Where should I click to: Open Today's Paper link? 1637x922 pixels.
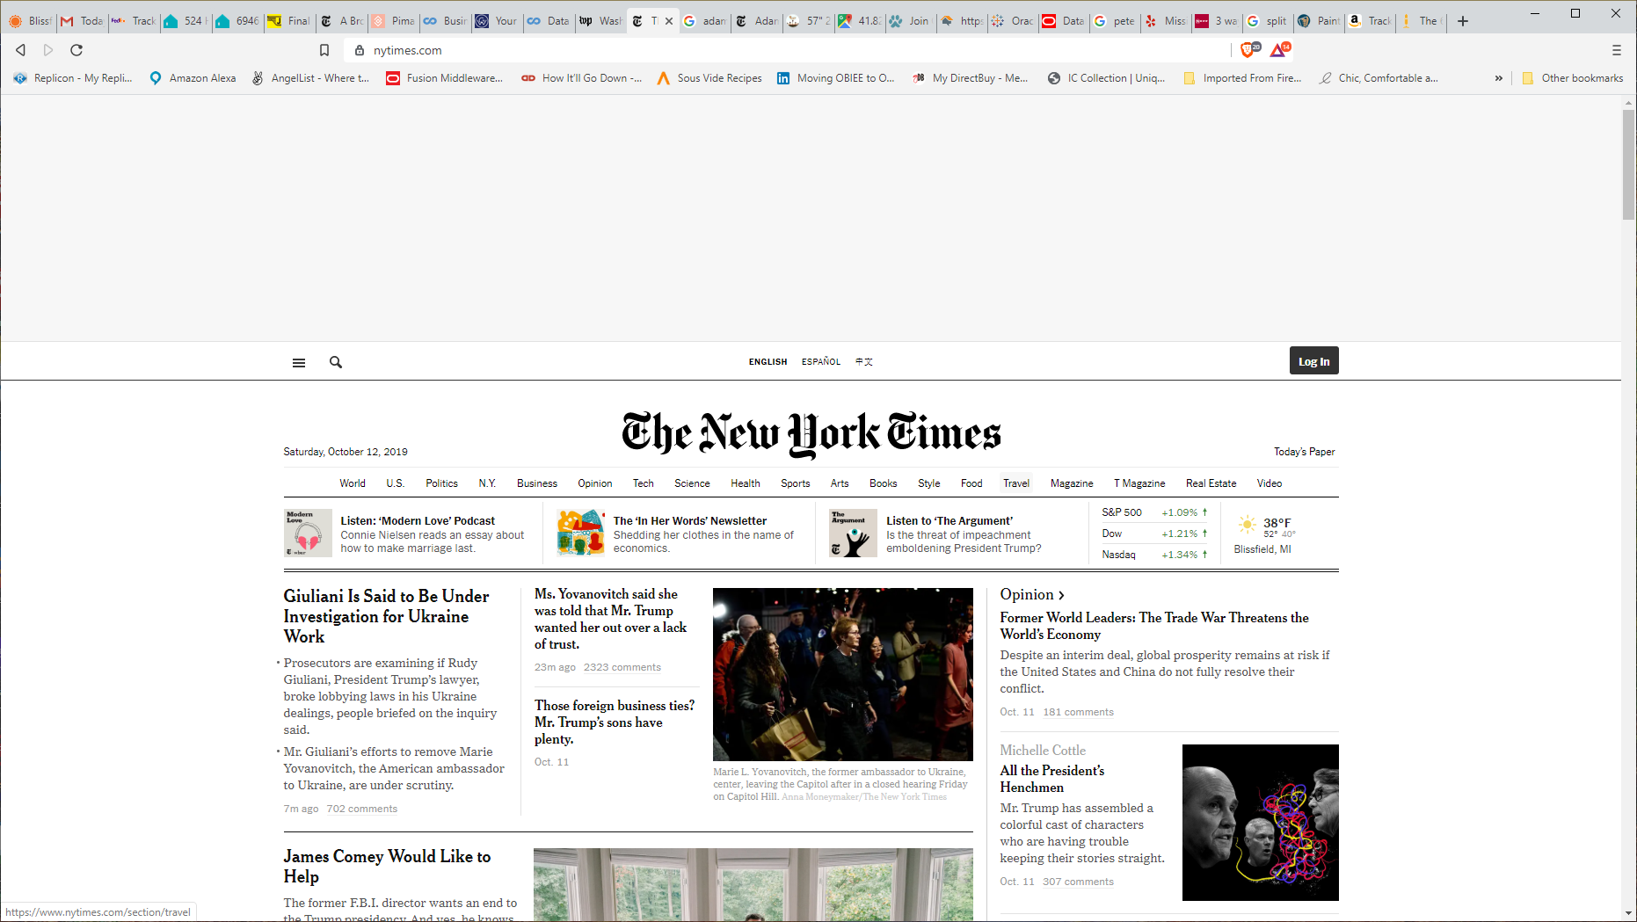pyautogui.click(x=1305, y=452)
